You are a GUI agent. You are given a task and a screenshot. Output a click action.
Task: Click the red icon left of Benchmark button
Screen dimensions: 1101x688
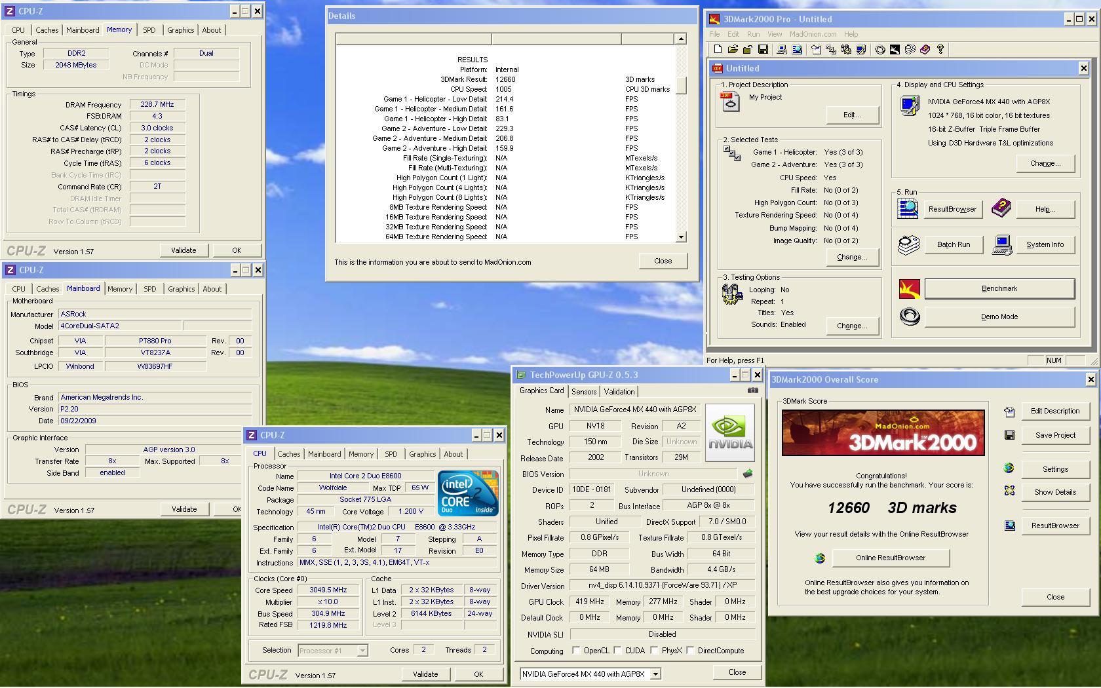pos(910,288)
